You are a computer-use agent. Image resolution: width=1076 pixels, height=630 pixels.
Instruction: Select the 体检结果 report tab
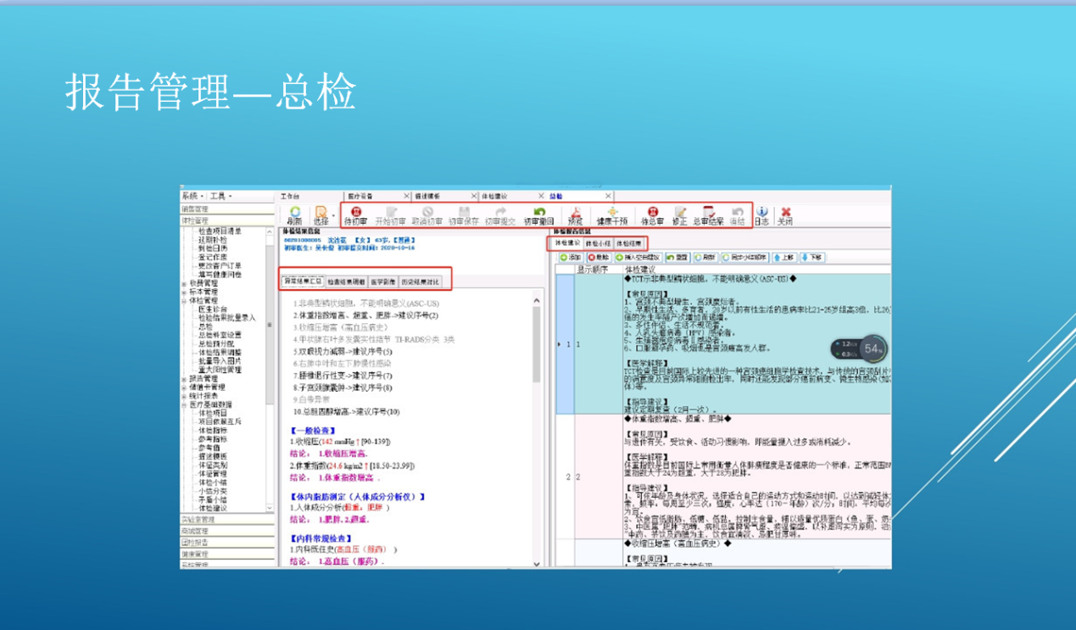[x=628, y=243]
